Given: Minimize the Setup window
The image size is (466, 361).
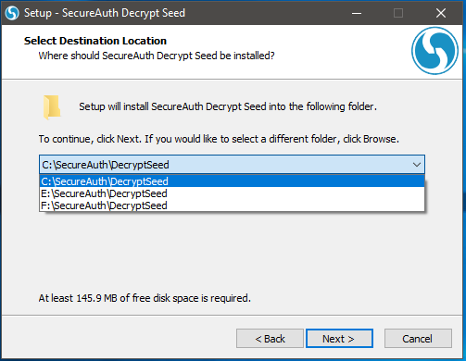Looking at the screenshot, I should coord(357,13).
